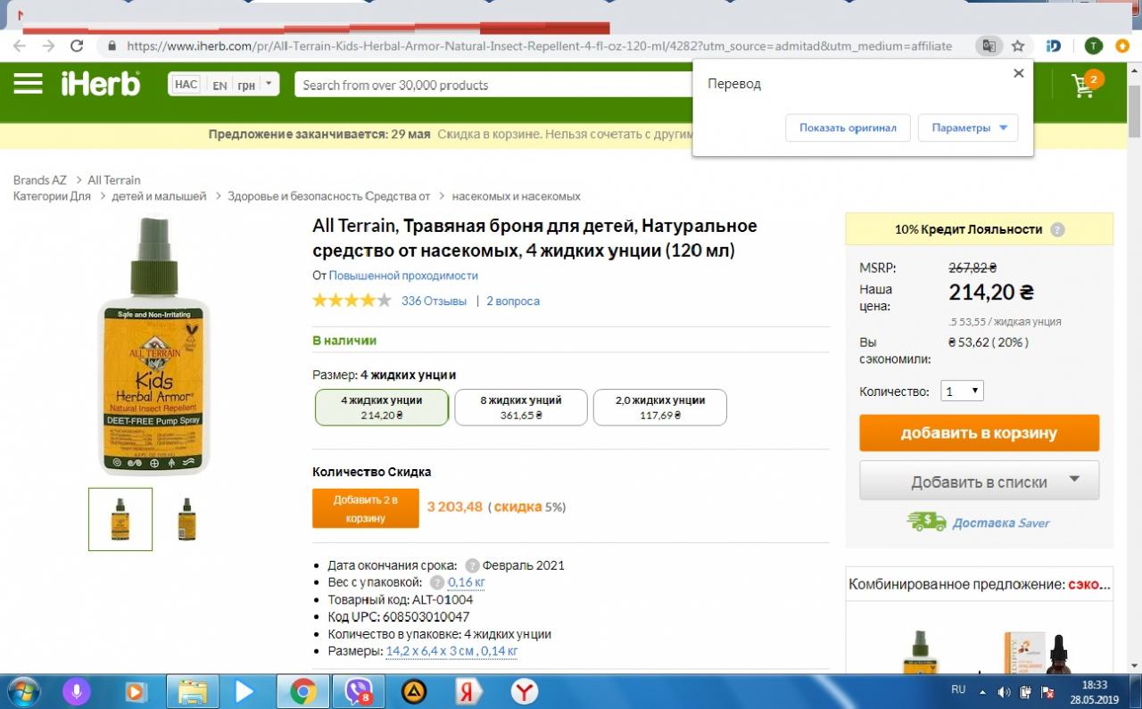This screenshot has width=1142, height=709.
Task: Click Показать оригинал button
Action: (x=847, y=128)
